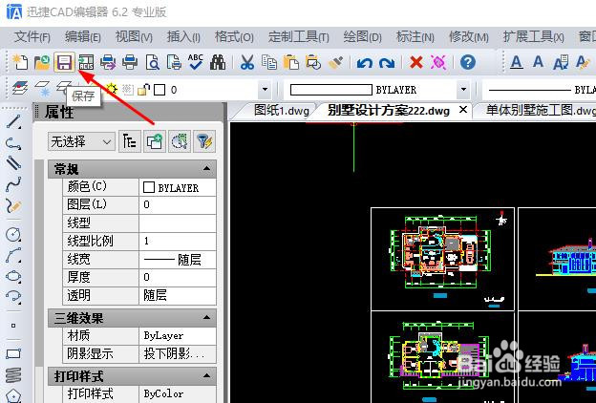Select the elliptical arc tool
596x403 pixels.
click(x=13, y=296)
